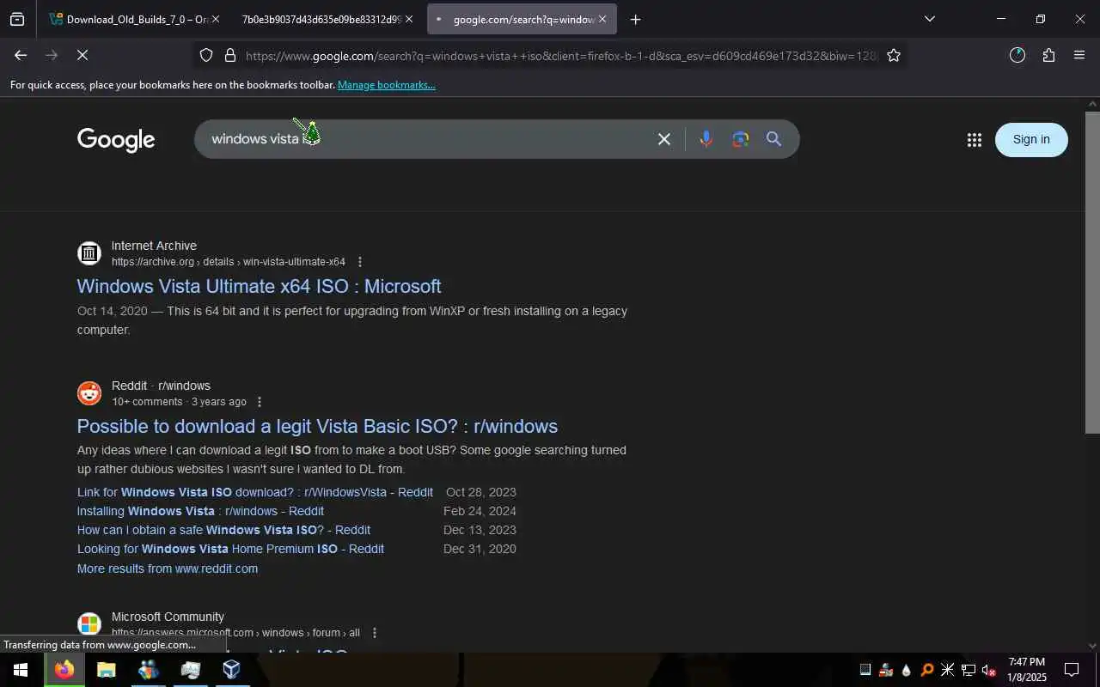The height and width of the screenshot is (687, 1100).
Task: Switch to the 7b0e3b9037d43d635e09be83312d9 tab
Action: tap(321, 19)
